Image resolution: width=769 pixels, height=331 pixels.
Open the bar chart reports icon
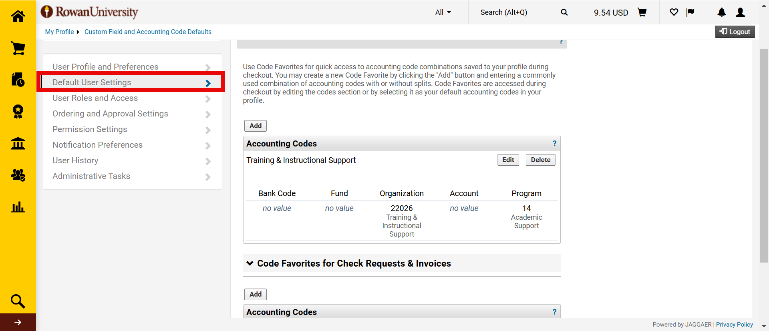point(18,207)
